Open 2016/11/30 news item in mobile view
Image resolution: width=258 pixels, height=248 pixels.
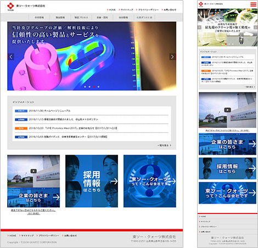coord(227,57)
